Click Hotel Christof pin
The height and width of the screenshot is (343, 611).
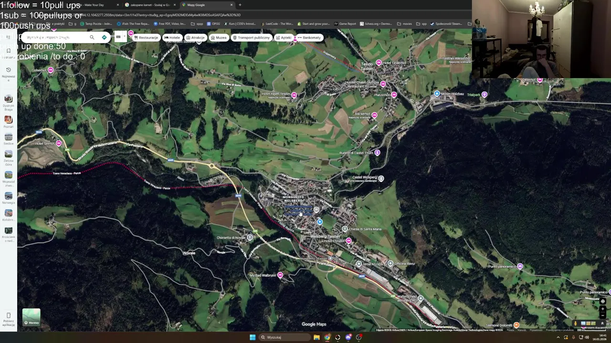(348, 241)
